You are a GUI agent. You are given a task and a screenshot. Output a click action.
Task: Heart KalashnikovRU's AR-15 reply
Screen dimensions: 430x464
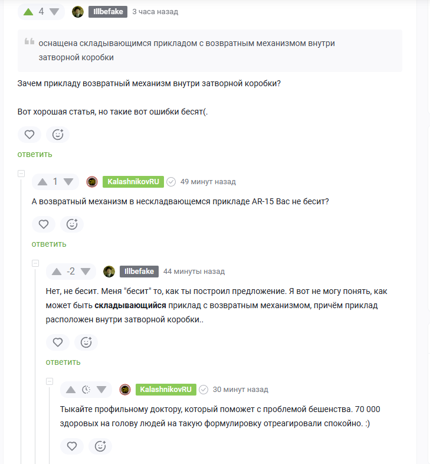click(44, 224)
